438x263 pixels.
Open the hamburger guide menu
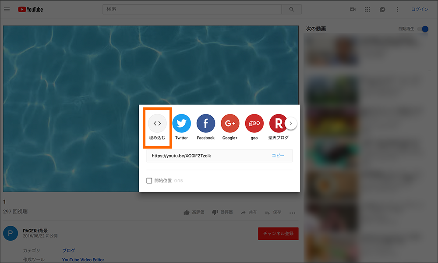click(x=7, y=10)
